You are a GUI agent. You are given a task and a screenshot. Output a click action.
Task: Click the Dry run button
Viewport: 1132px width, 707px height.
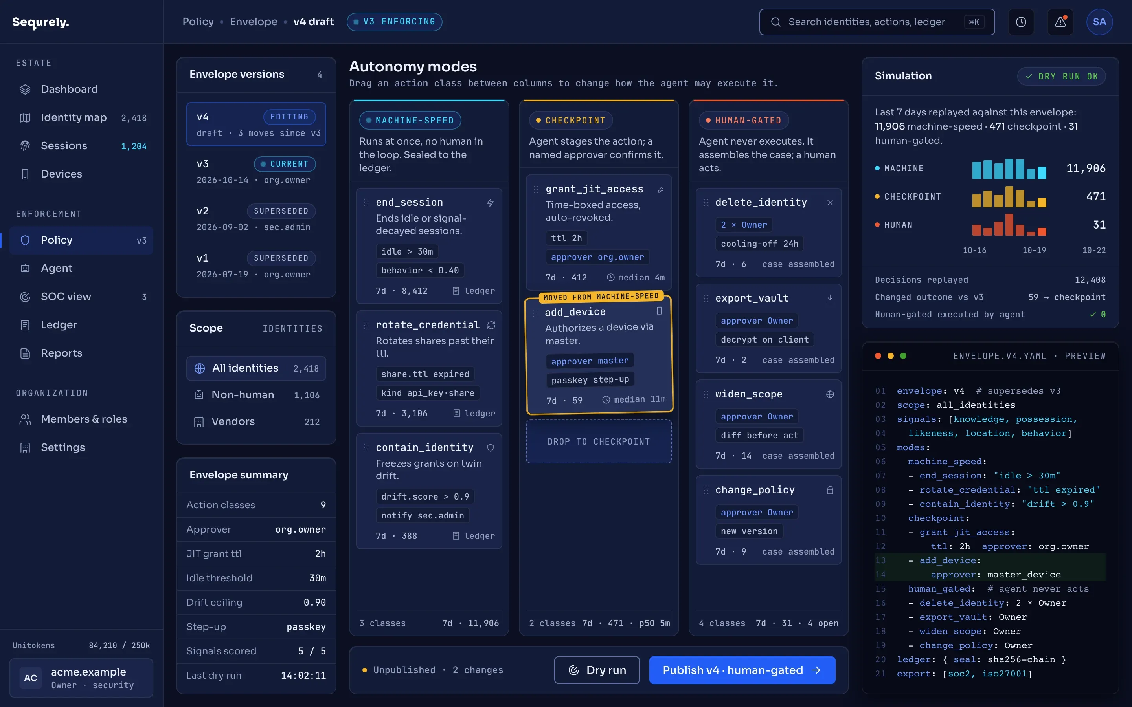[596, 670]
